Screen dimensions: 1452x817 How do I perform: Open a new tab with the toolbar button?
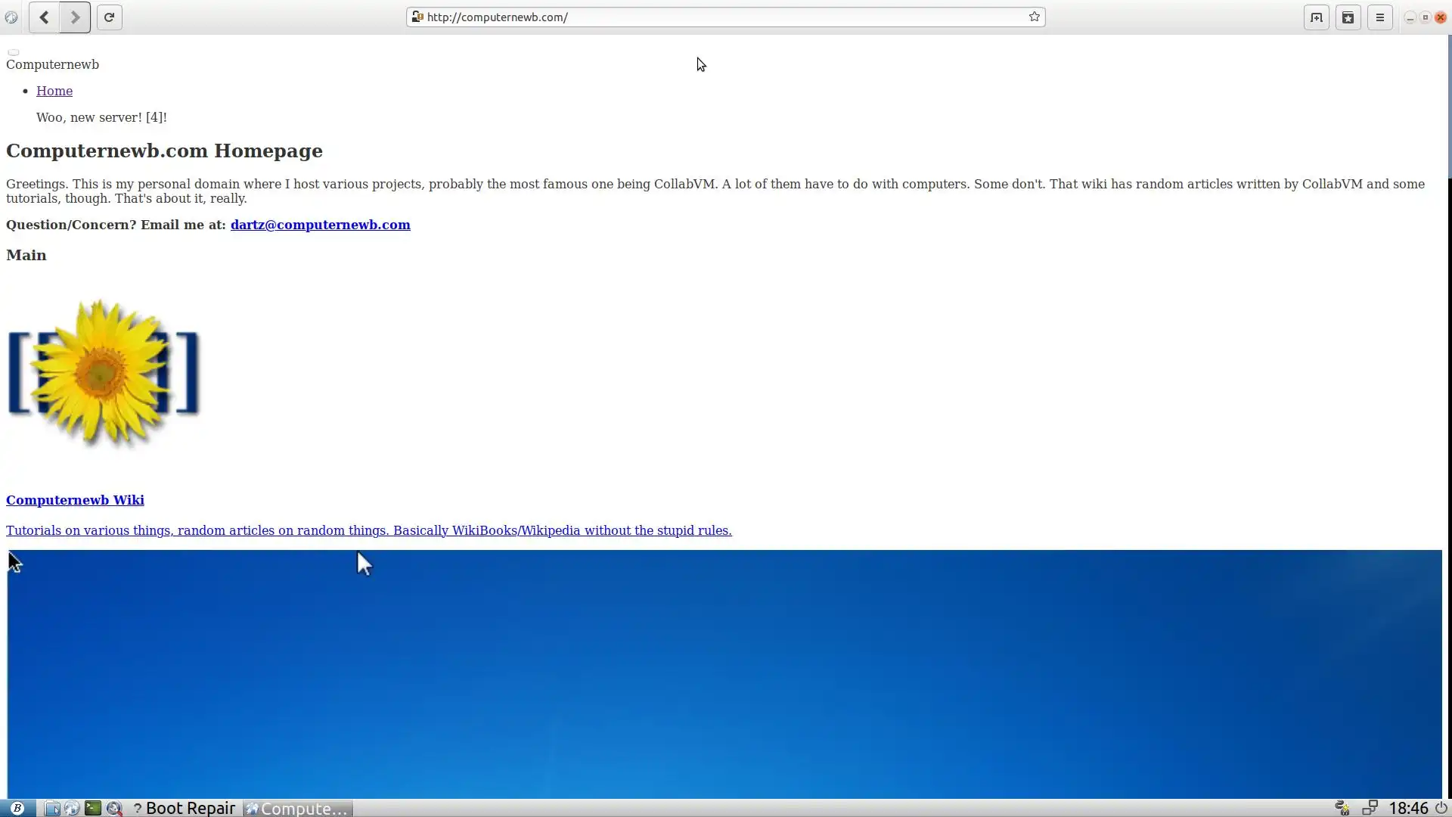[x=1316, y=17]
